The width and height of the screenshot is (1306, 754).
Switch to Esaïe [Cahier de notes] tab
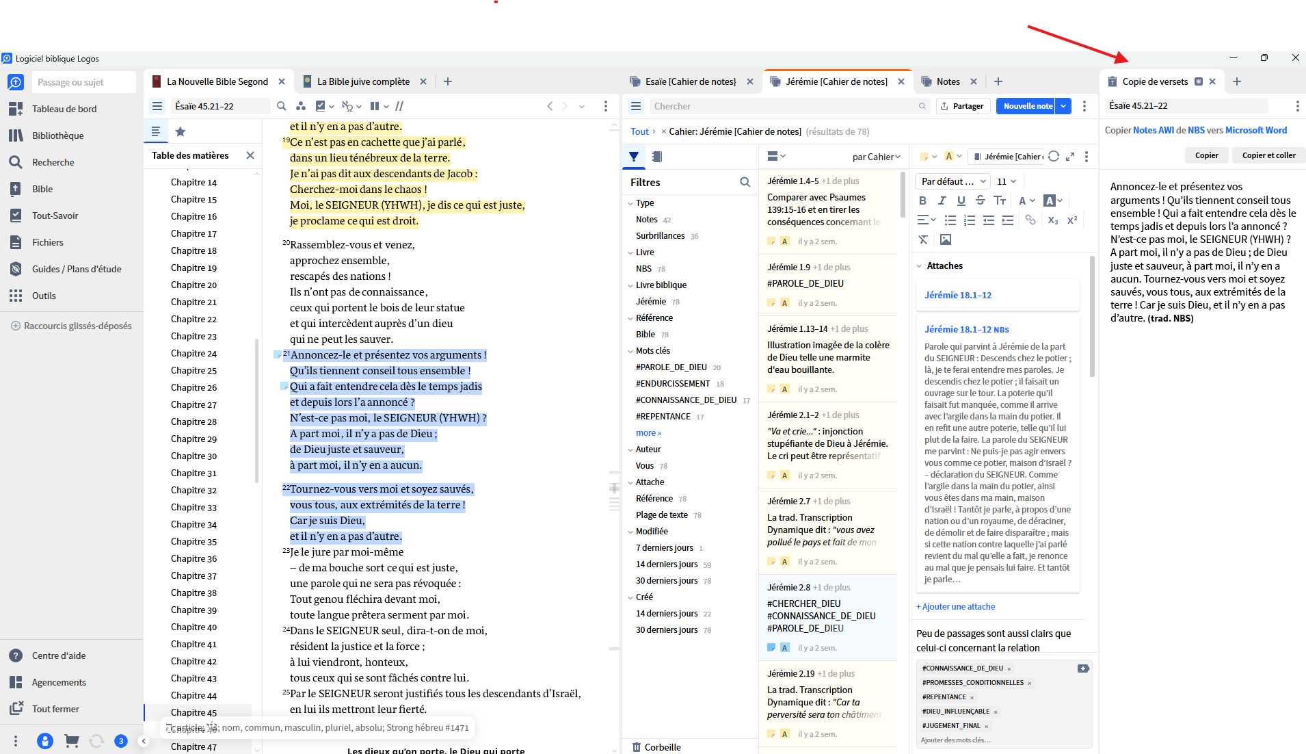tap(691, 81)
